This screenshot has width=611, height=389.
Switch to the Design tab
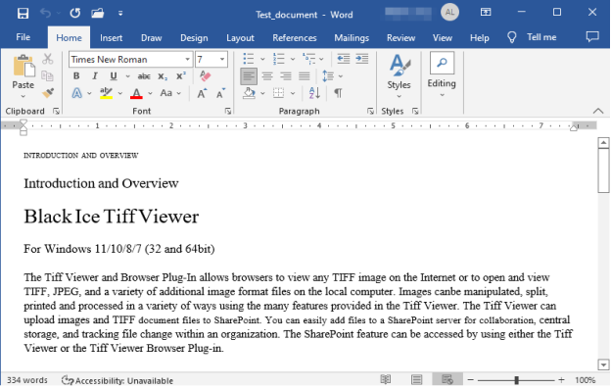click(194, 38)
